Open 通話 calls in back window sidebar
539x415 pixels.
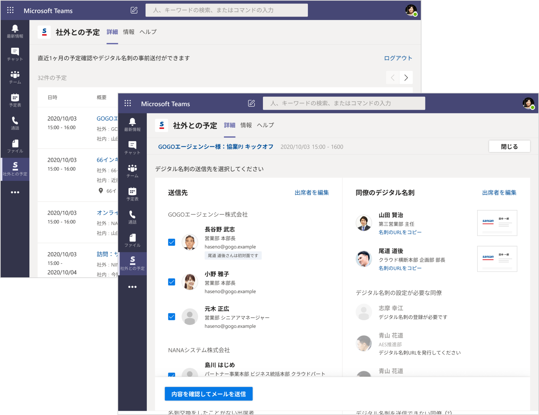(15, 123)
